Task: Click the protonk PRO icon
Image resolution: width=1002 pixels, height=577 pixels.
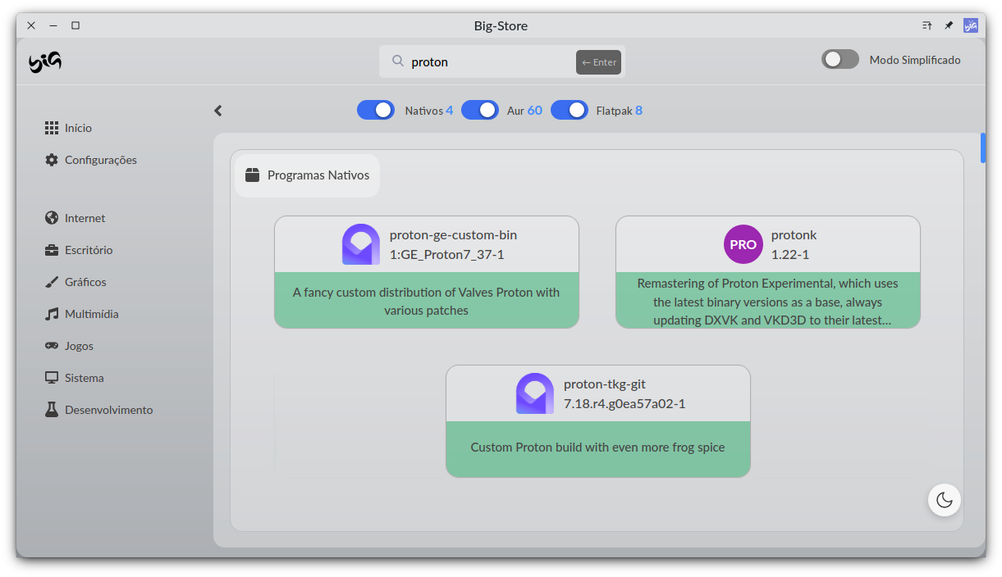Action: pyautogui.click(x=743, y=244)
